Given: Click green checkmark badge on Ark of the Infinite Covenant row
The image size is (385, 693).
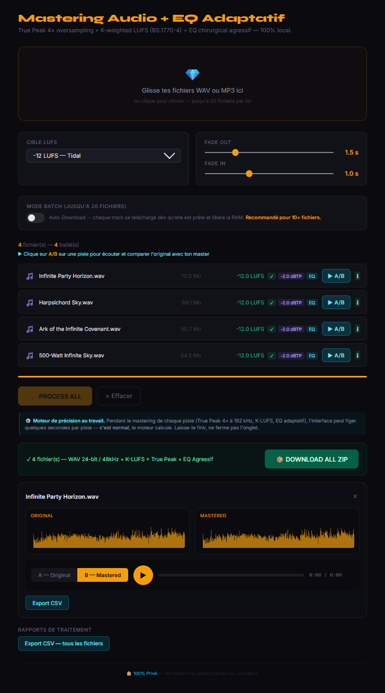Looking at the screenshot, I should pos(271,329).
